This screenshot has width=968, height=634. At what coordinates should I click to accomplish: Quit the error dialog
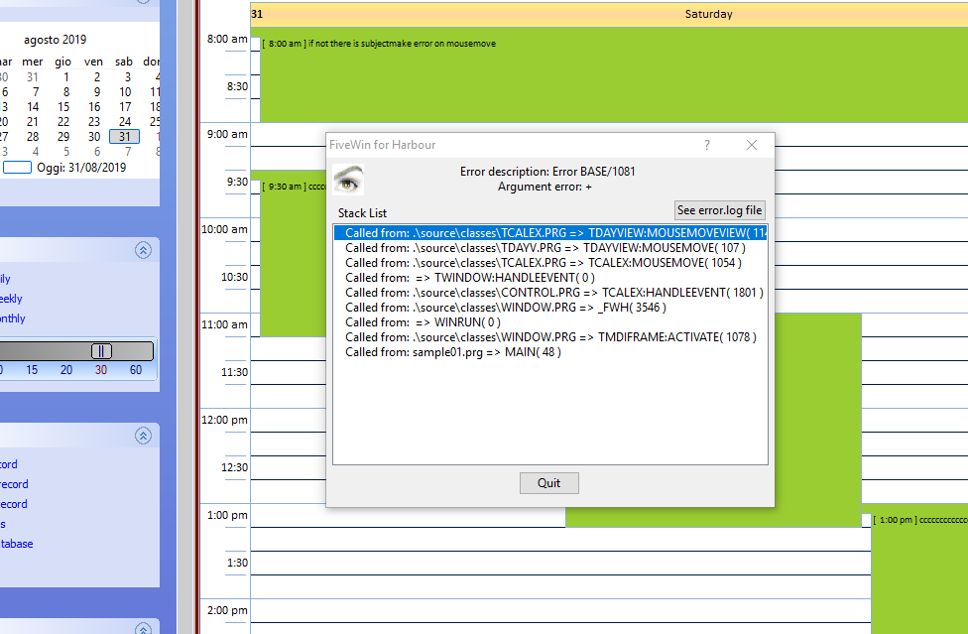point(548,483)
